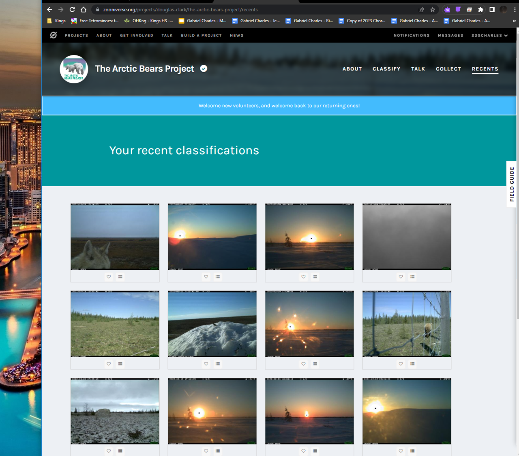This screenshot has width=519, height=456.
Task: Open the Arctic Bears Project's ABOUT tab
Action: pyautogui.click(x=352, y=69)
